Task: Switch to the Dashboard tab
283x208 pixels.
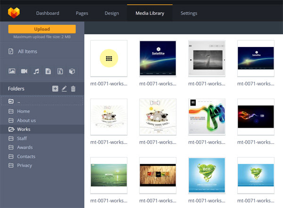Action: 48,13
